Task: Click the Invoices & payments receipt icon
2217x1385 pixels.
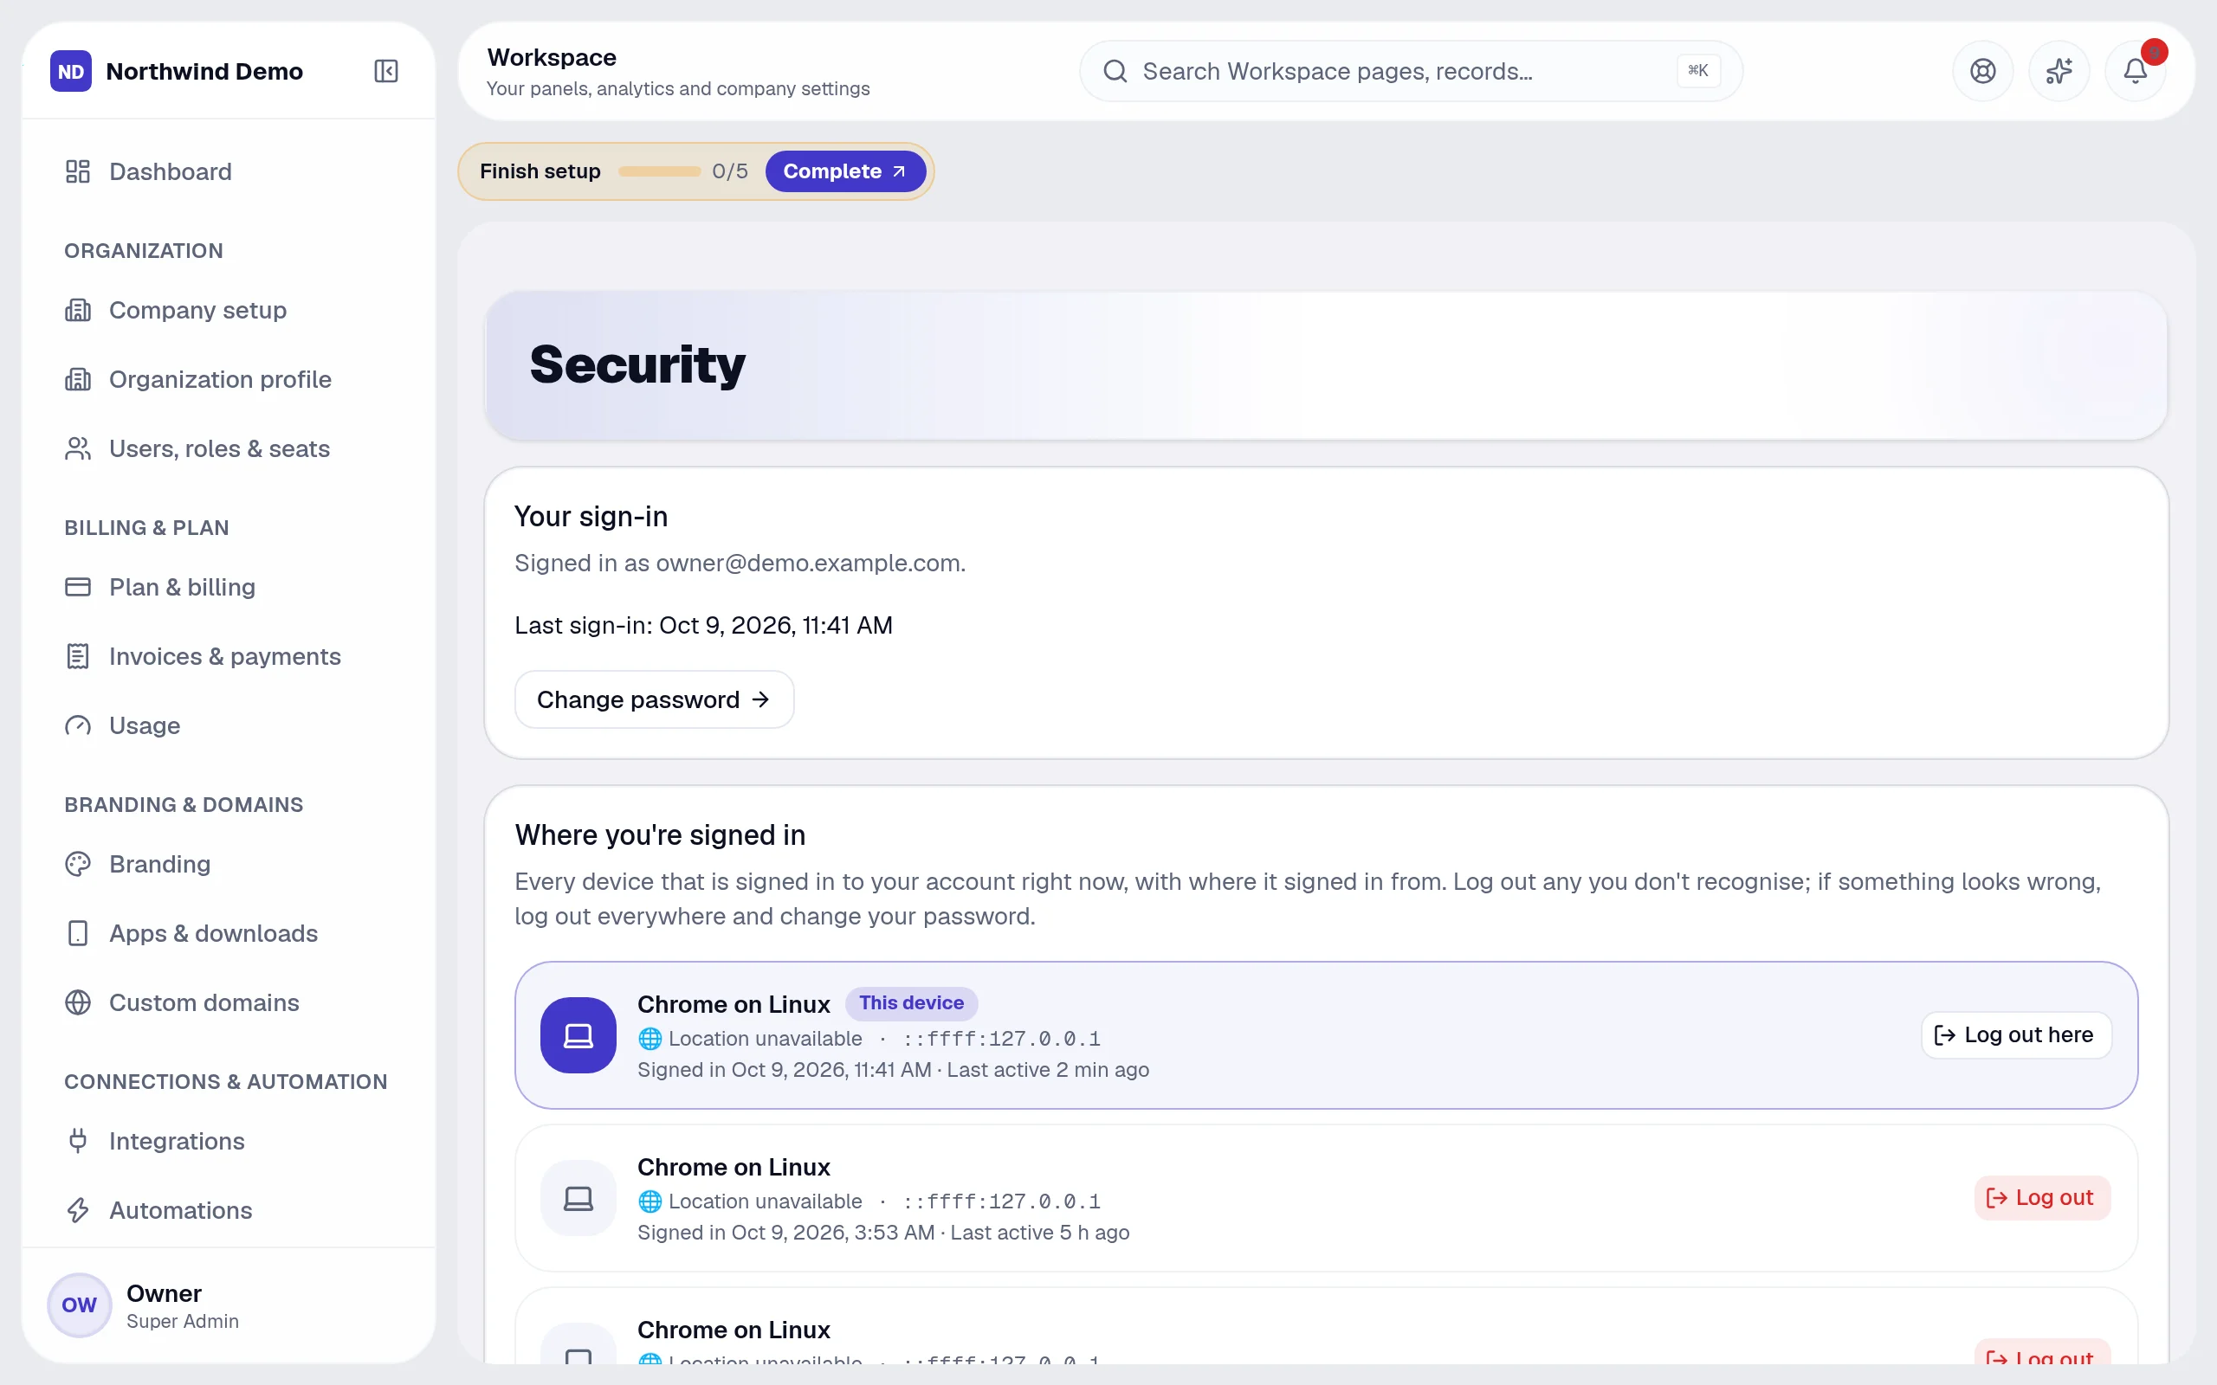Action: pos(78,656)
